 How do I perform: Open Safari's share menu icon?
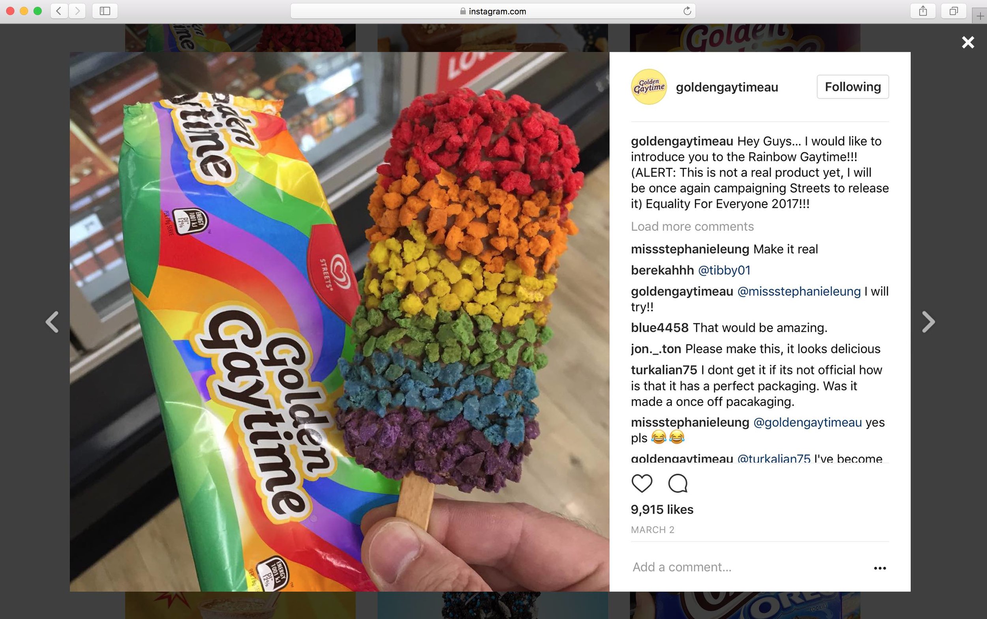[923, 11]
